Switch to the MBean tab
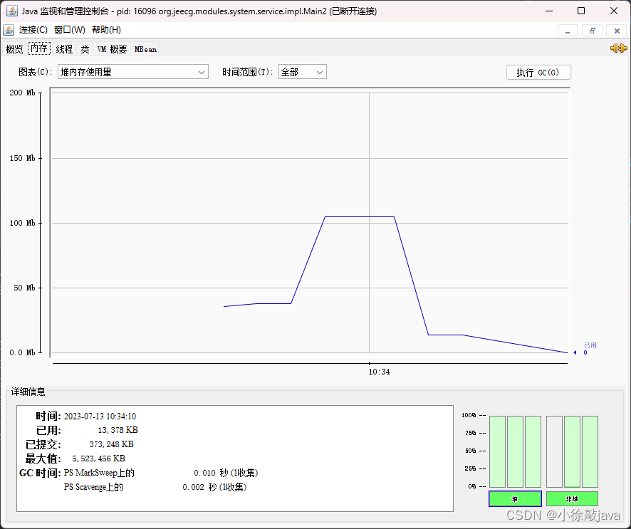This screenshot has width=631, height=529. point(145,48)
